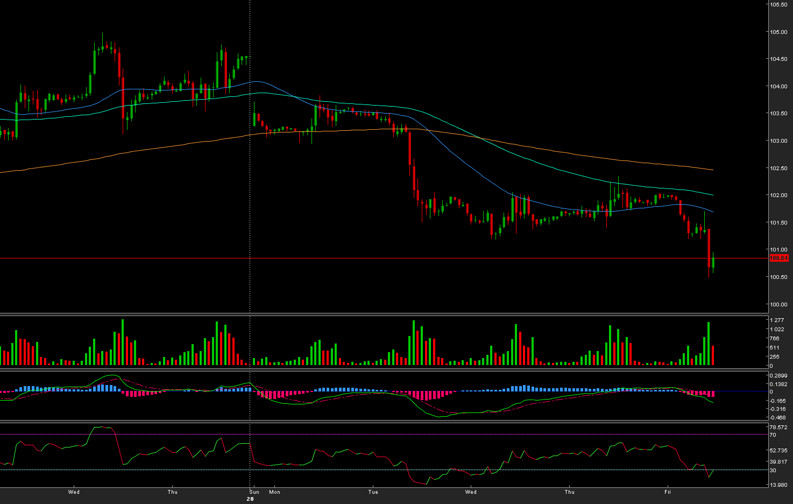
Task: Select the Mon label on the time axis
Action: coord(274,492)
